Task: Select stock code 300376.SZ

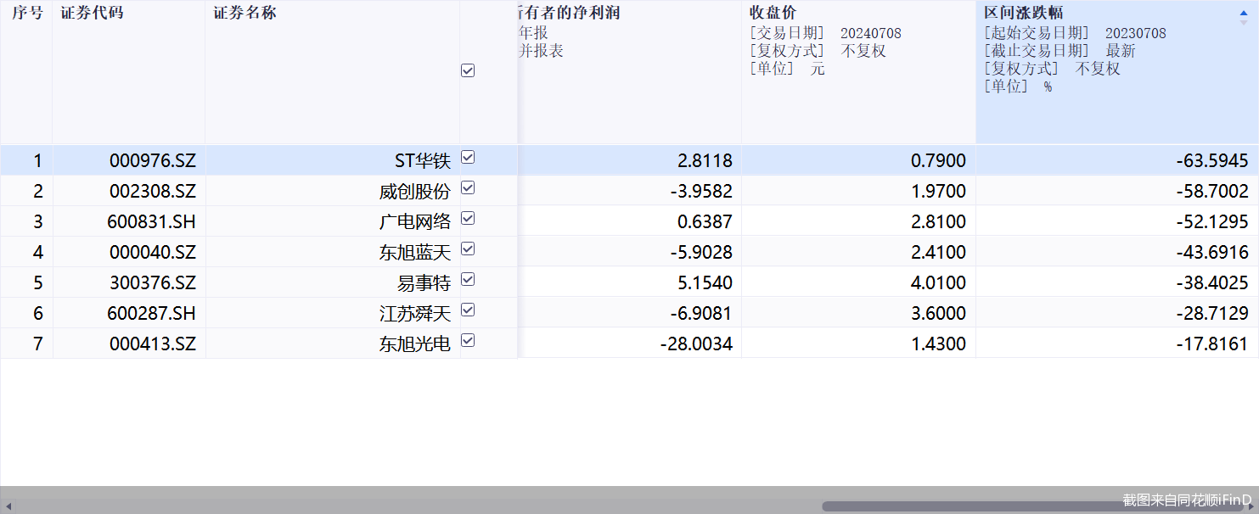Action: click(x=153, y=283)
